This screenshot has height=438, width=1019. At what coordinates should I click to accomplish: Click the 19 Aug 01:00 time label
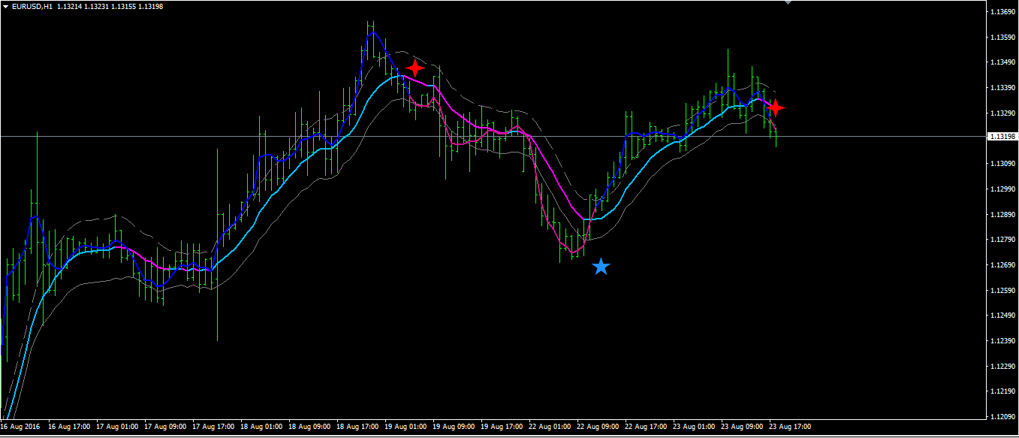(406, 427)
